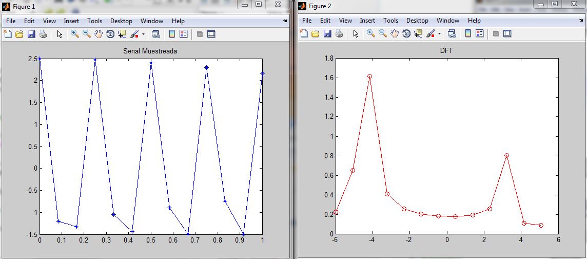Select the Pan hand tool in Figure 1

click(x=99, y=34)
